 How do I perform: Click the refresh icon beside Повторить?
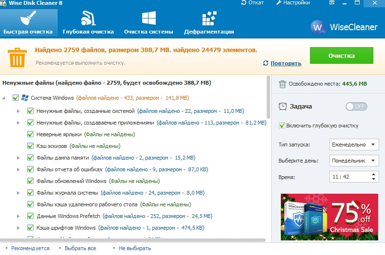pyautogui.click(x=266, y=63)
